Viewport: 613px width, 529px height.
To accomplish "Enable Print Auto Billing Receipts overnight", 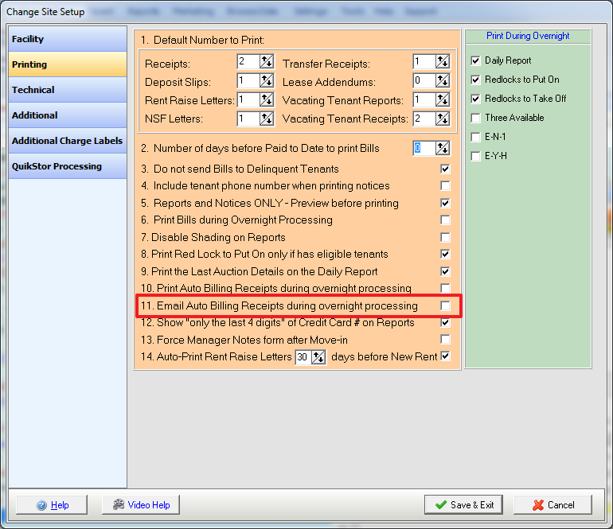I will point(445,288).
